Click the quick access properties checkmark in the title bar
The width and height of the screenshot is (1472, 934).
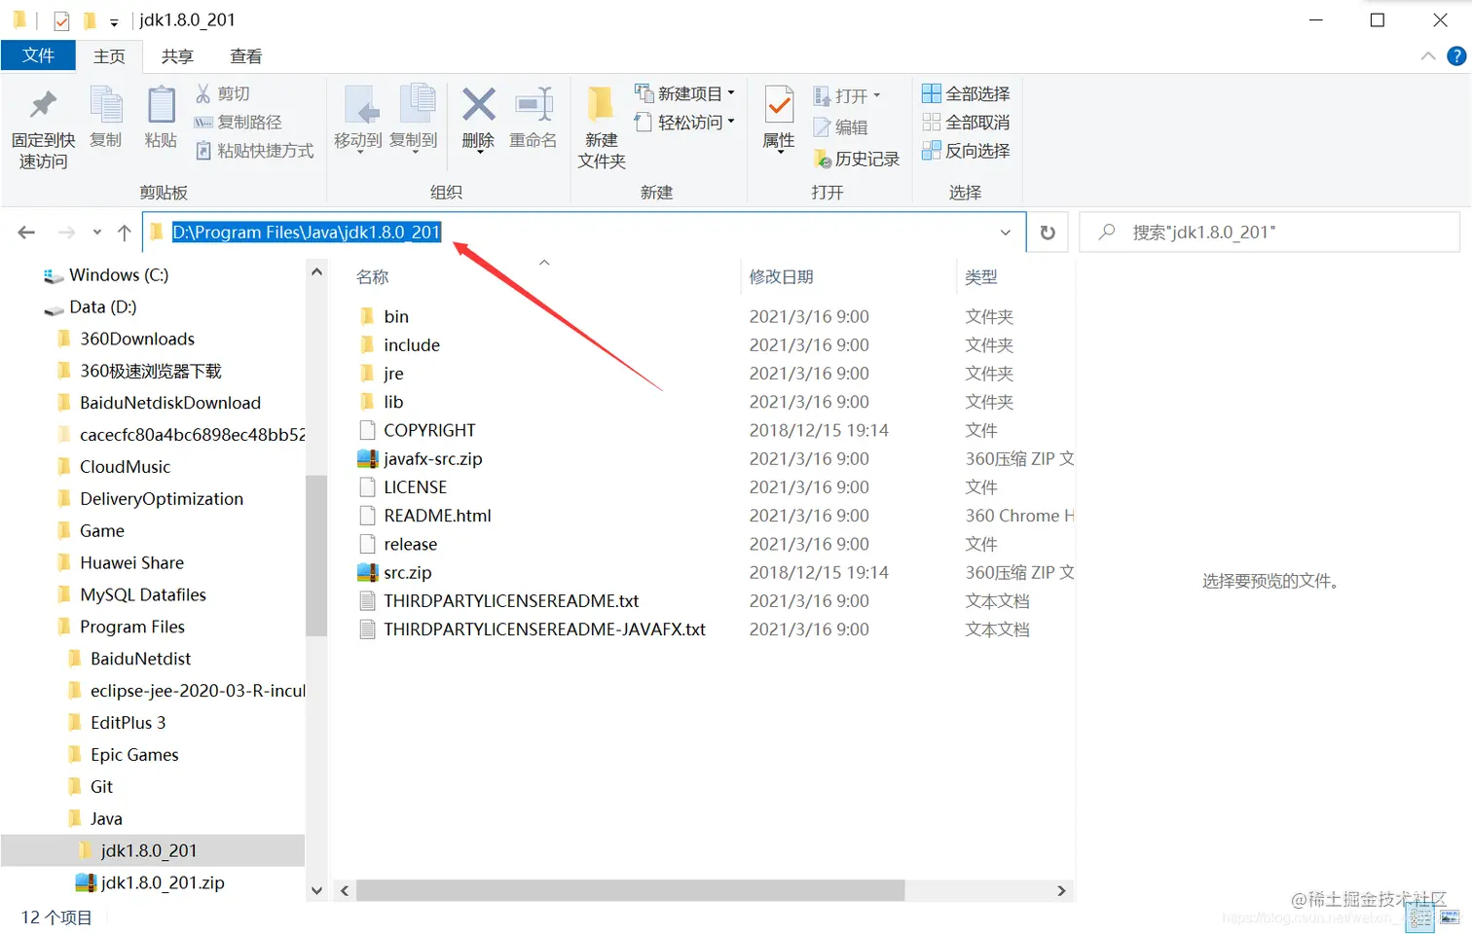(x=61, y=20)
